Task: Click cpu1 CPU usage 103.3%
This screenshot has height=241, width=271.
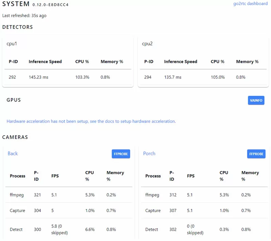Action: 82,77
